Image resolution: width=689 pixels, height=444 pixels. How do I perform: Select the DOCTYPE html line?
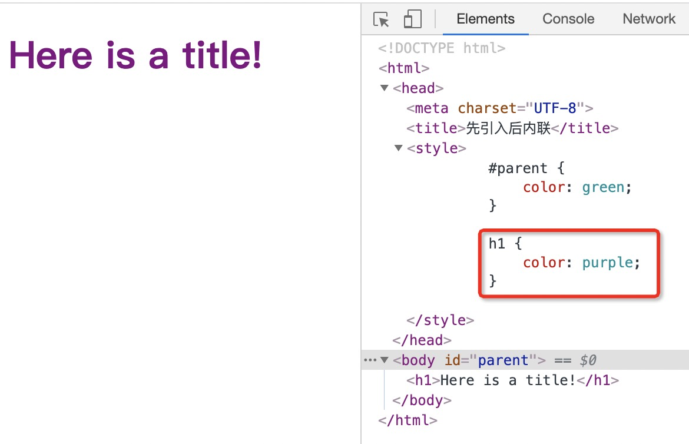pos(442,48)
